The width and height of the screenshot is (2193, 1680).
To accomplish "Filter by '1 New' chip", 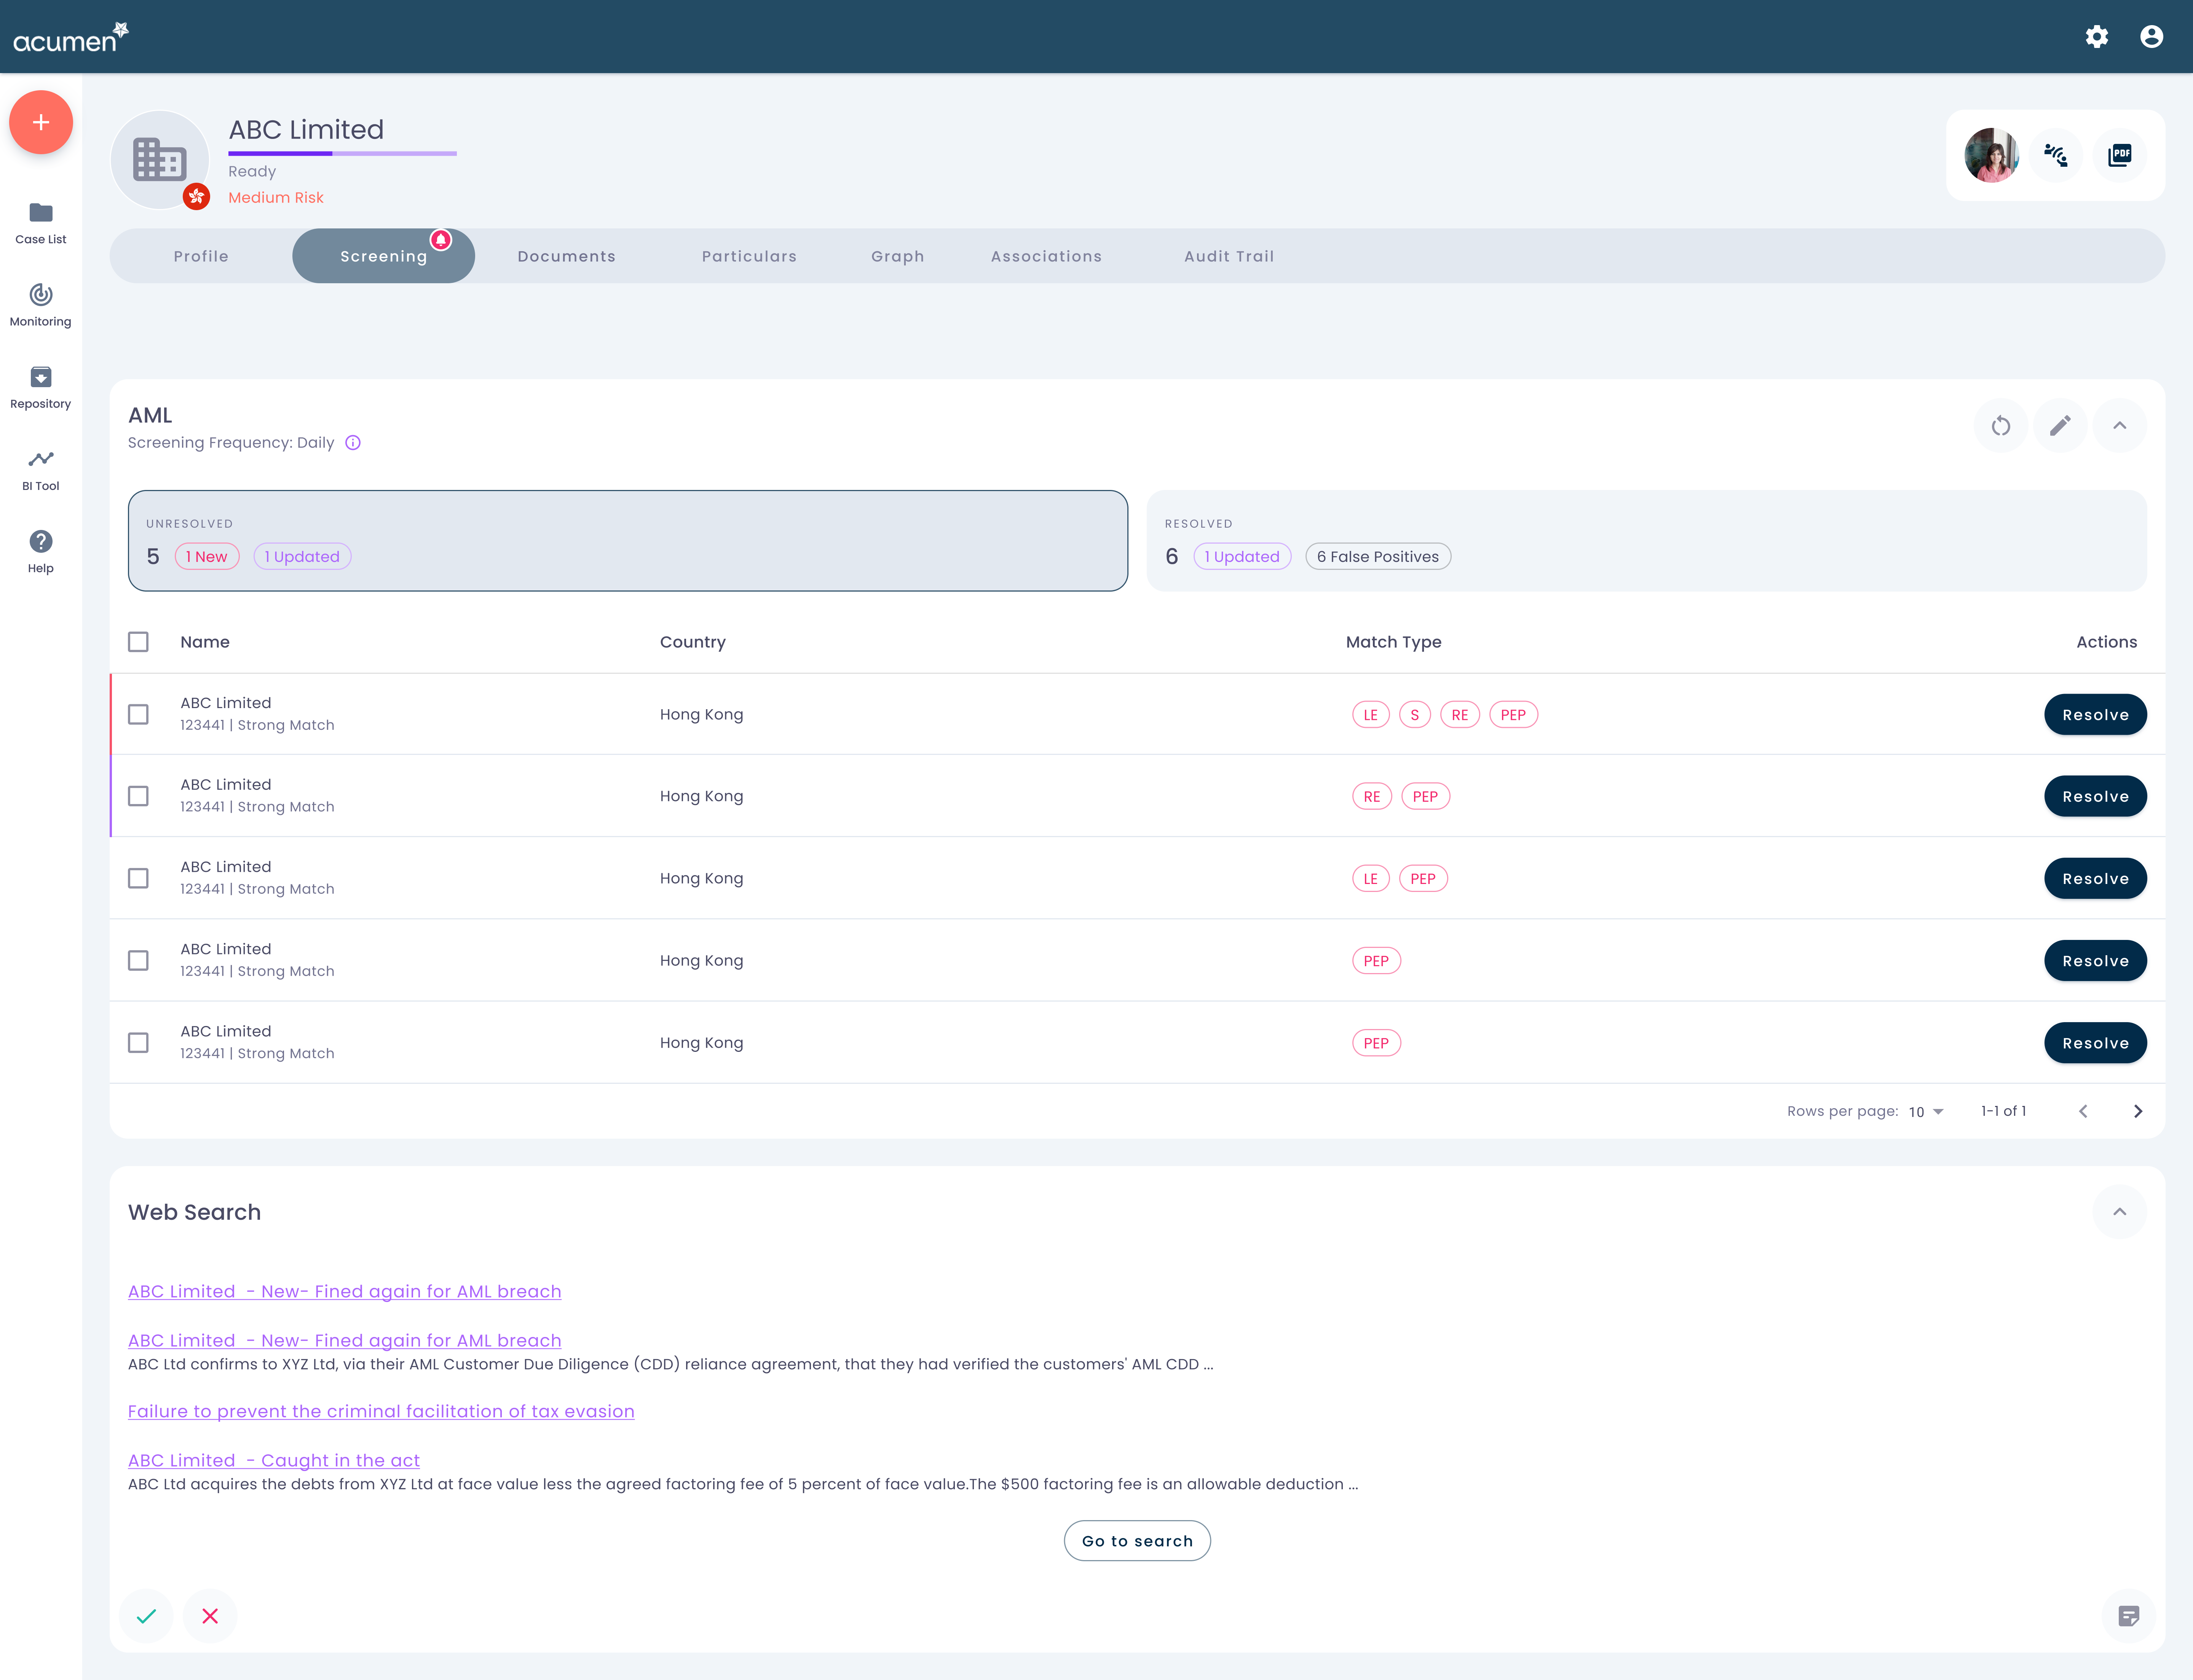I will point(207,557).
